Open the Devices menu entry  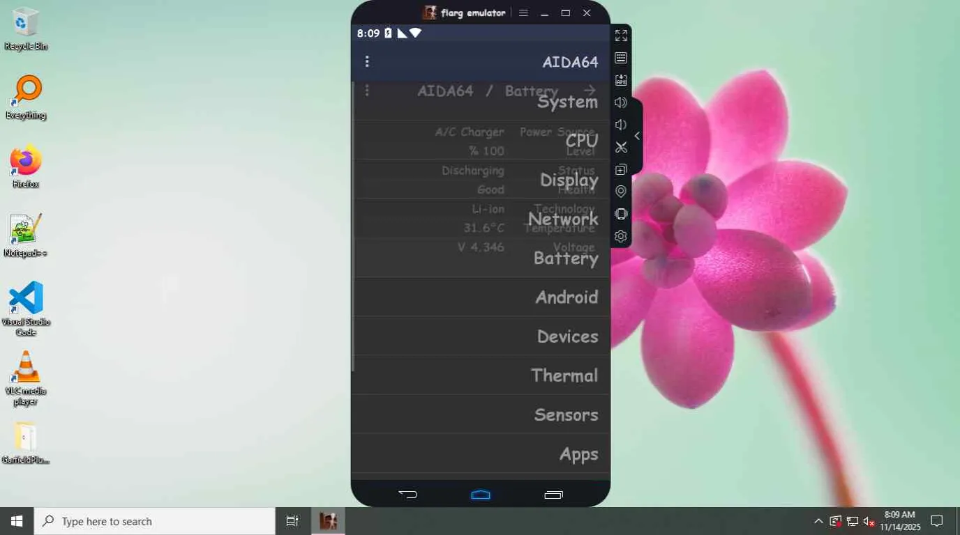click(481, 336)
